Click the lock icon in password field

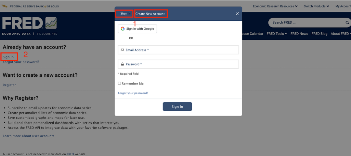click(x=123, y=64)
